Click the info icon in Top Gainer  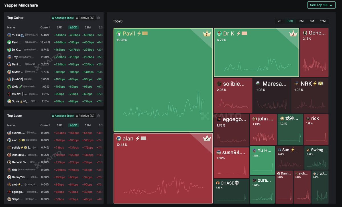coord(99,18)
